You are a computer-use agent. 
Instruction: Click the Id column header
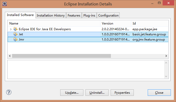[x=150, y=23]
